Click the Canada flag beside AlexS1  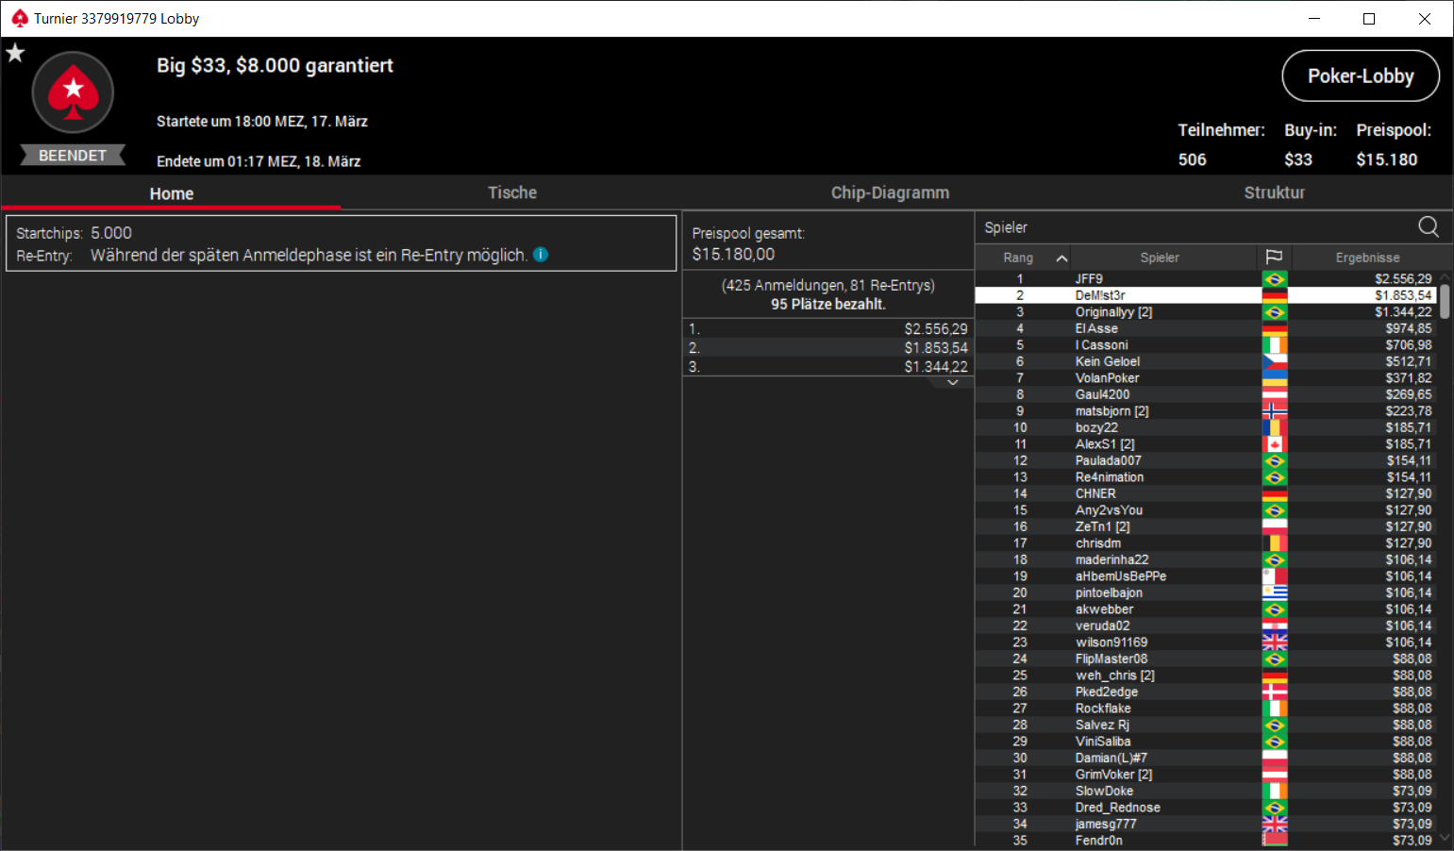pyautogui.click(x=1274, y=444)
